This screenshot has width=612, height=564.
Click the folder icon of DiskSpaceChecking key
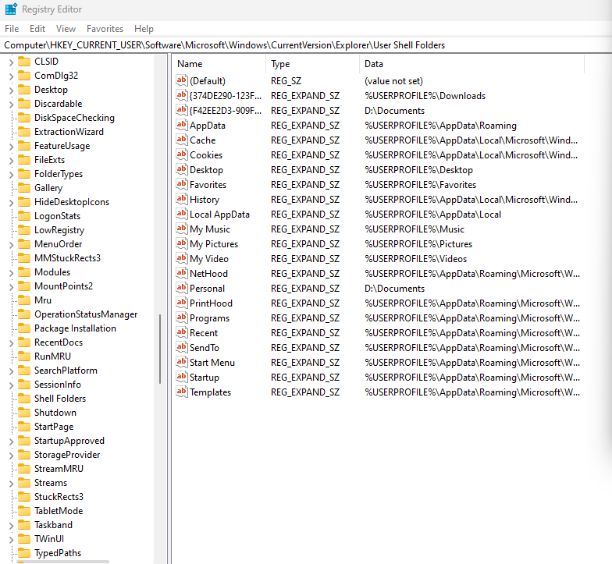(24, 117)
